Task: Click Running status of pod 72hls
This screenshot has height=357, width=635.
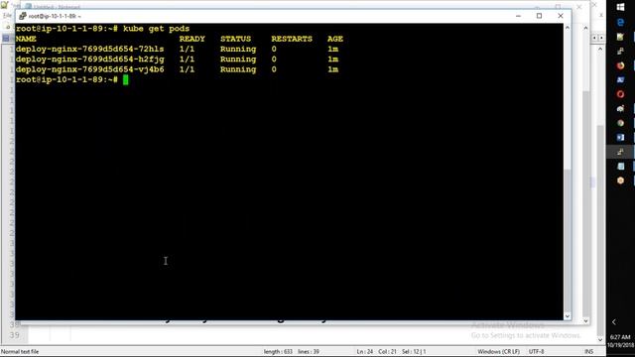Action: pyautogui.click(x=238, y=49)
